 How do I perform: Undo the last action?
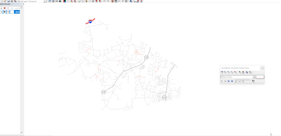click(x=105, y=1)
